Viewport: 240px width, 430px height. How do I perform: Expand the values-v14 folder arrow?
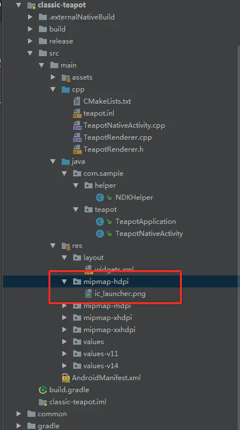pos(65,366)
